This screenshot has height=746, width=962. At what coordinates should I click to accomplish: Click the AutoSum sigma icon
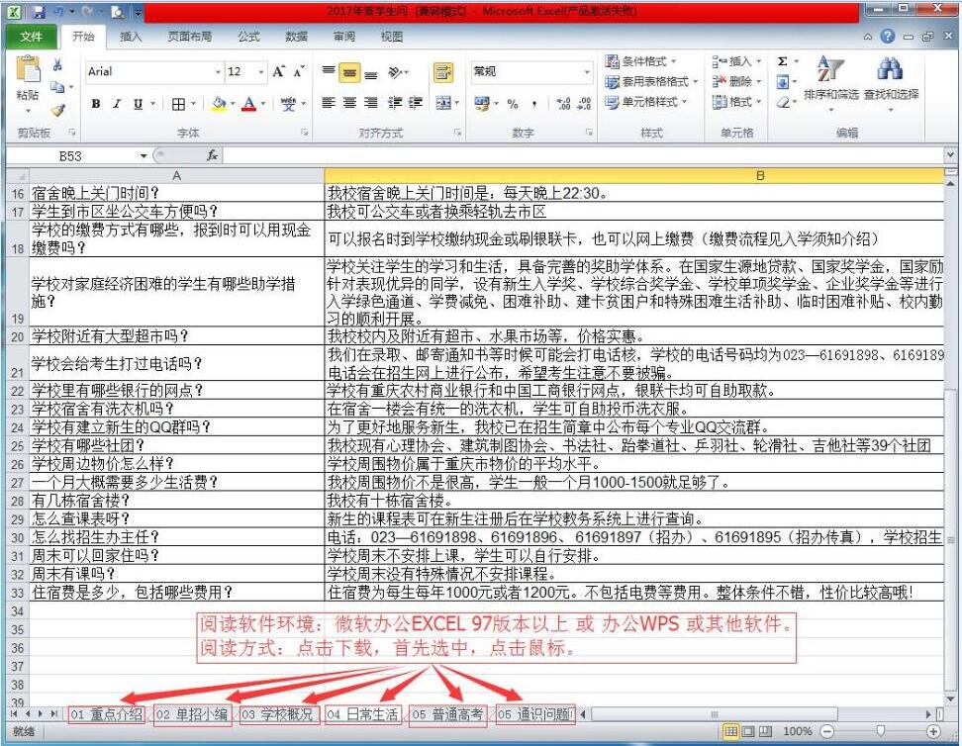(x=783, y=61)
